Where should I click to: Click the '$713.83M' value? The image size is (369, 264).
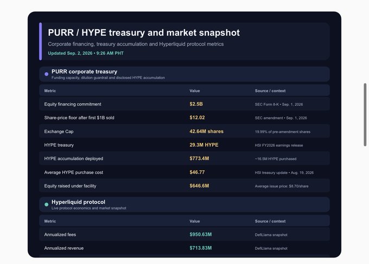[x=200, y=248]
